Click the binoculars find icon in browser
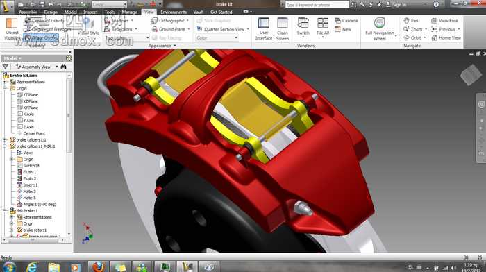The width and height of the screenshot is (486, 272). pos(64,67)
